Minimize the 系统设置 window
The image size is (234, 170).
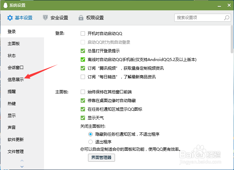[x=219, y=6]
